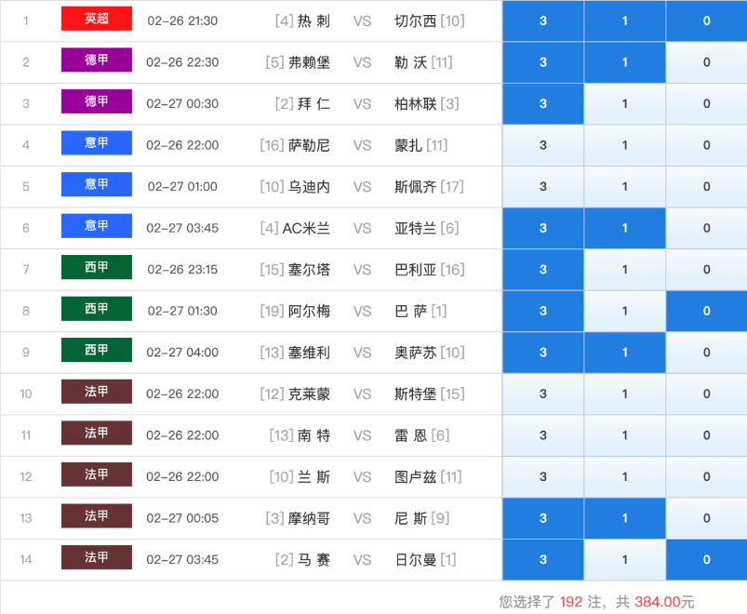
Task: Deselect result 1 for 塞维利 vs 奥萨苏
Action: [x=624, y=352]
